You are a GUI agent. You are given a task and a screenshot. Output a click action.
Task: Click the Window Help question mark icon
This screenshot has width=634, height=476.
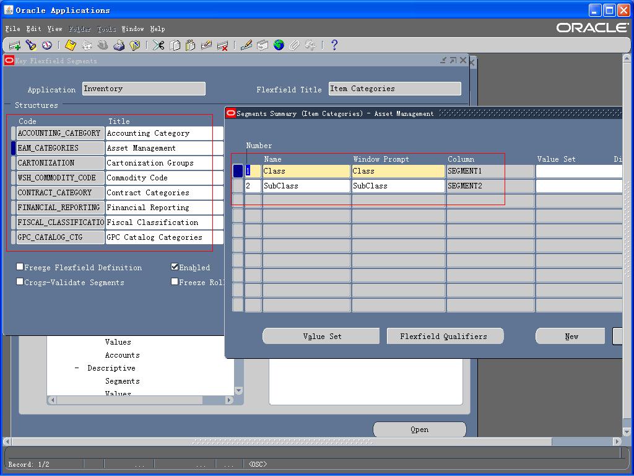[334, 45]
